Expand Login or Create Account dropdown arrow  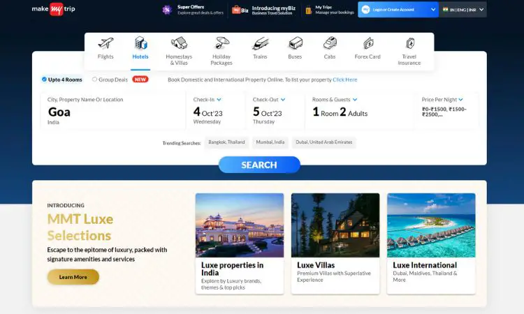(x=433, y=10)
